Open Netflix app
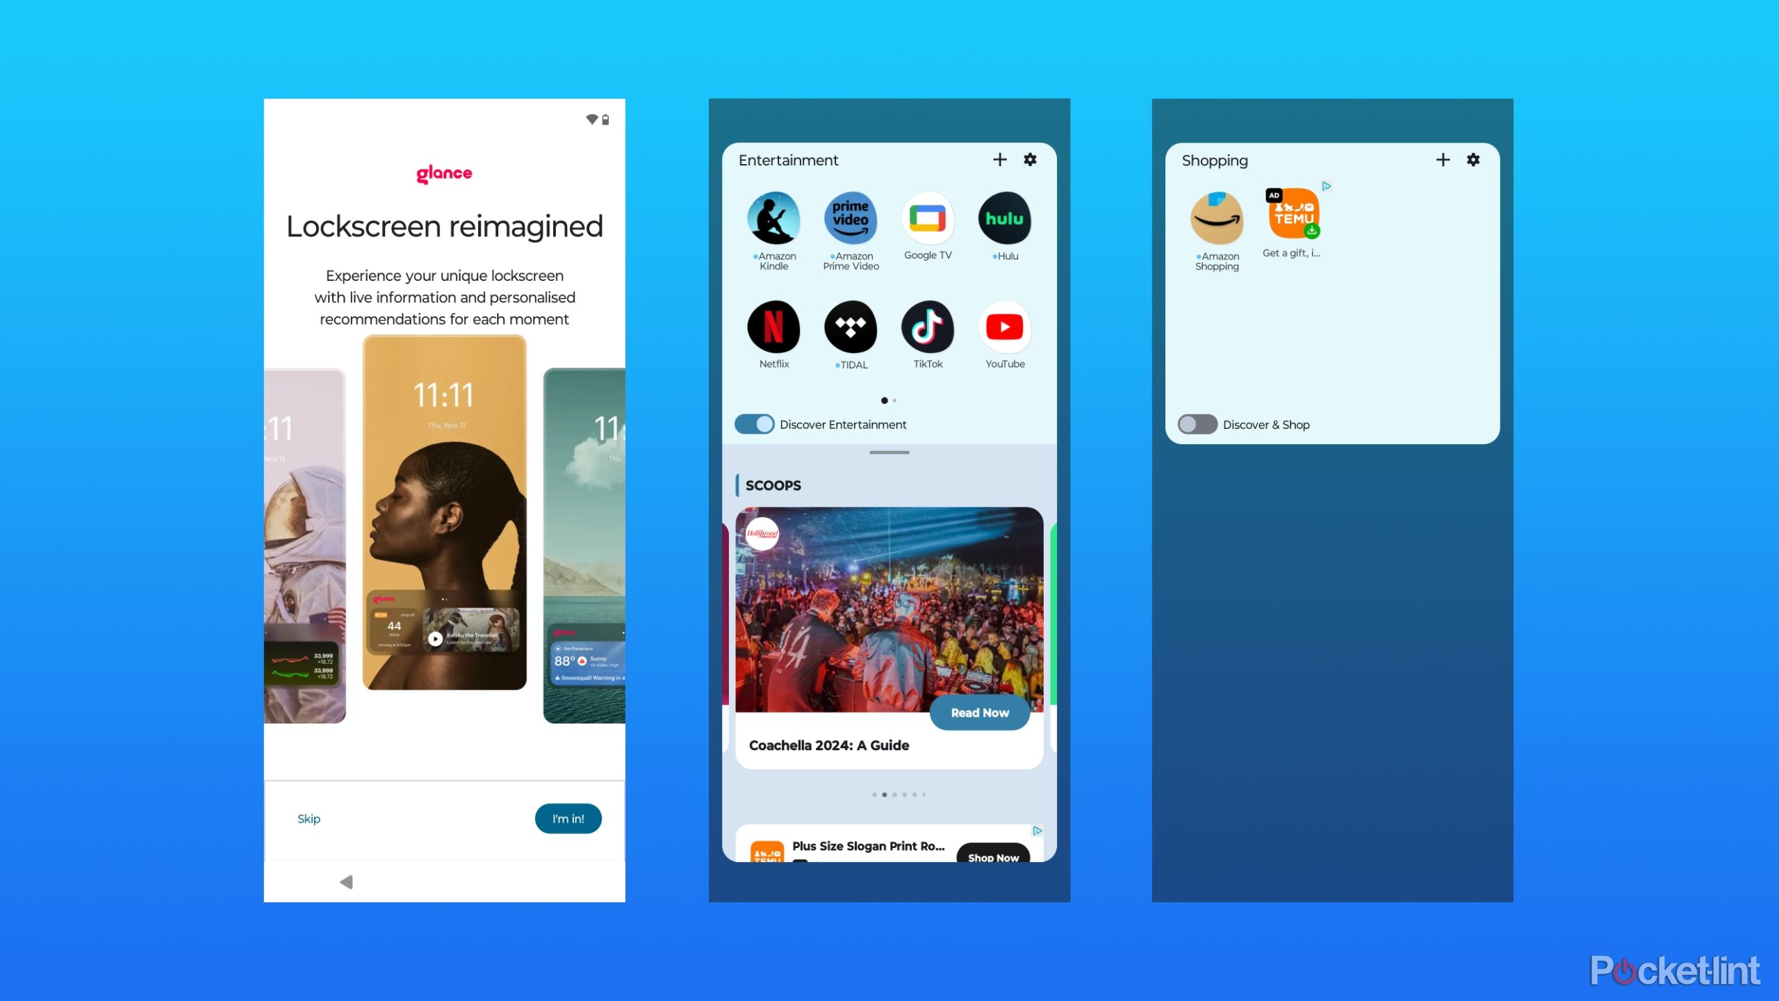Screen dimensions: 1779x1001 [773, 327]
